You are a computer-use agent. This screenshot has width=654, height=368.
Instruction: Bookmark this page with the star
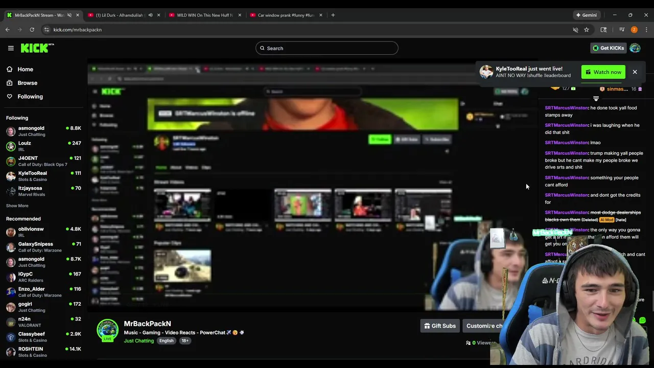pos(587,30)
